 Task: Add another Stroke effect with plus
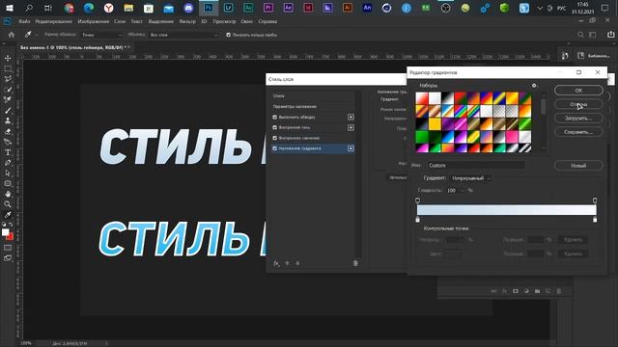351,117
